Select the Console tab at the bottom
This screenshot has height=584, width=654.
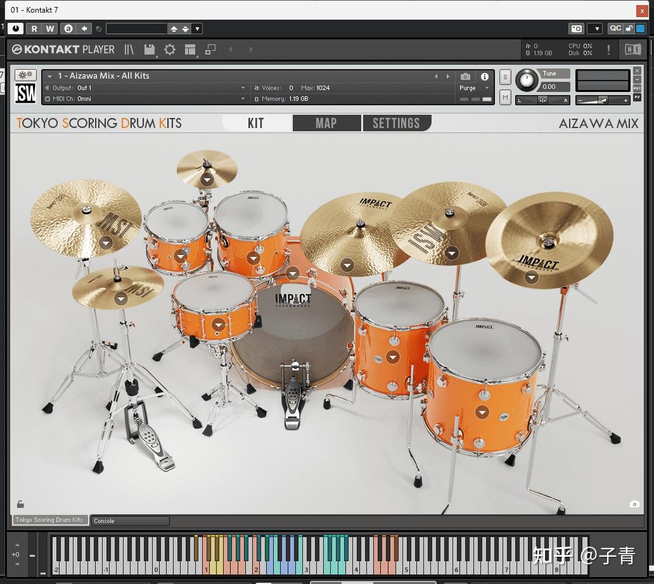pyautogui.click(x=129, y=521)
